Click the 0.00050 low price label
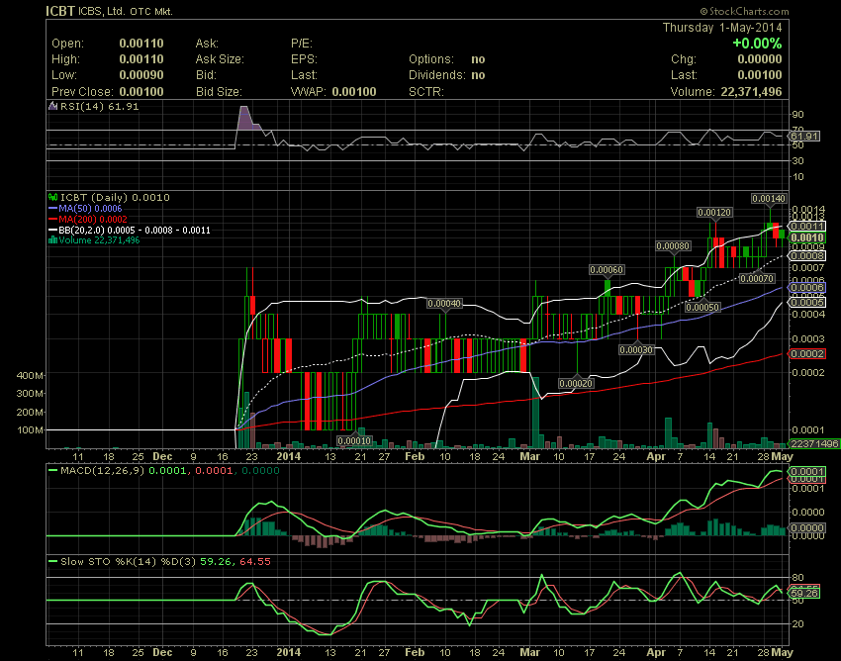 702,308
